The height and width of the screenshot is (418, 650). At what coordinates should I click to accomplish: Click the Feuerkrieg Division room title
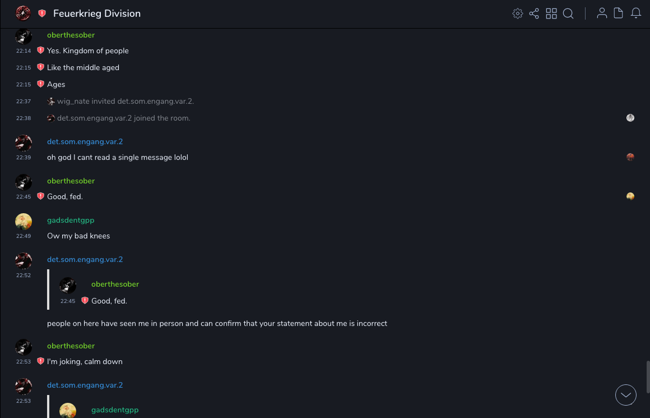point(97,13)
